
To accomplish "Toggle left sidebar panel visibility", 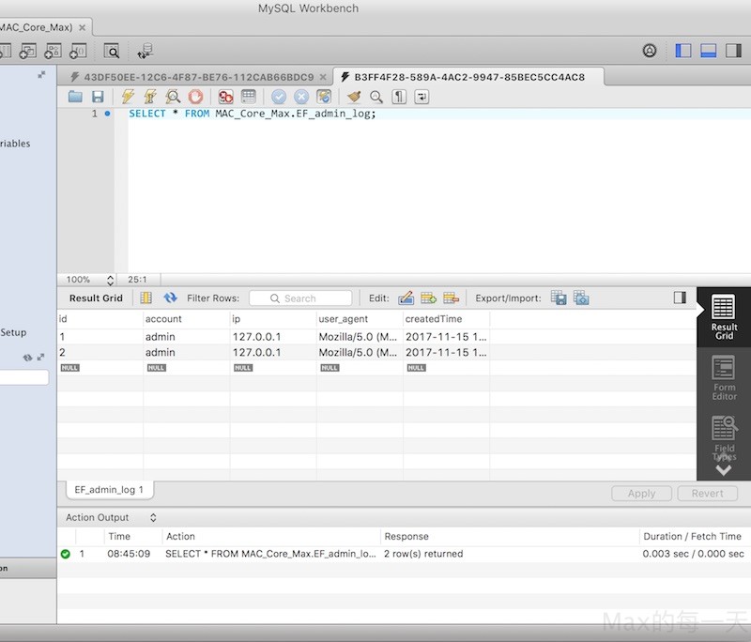I will coord(683,51).
